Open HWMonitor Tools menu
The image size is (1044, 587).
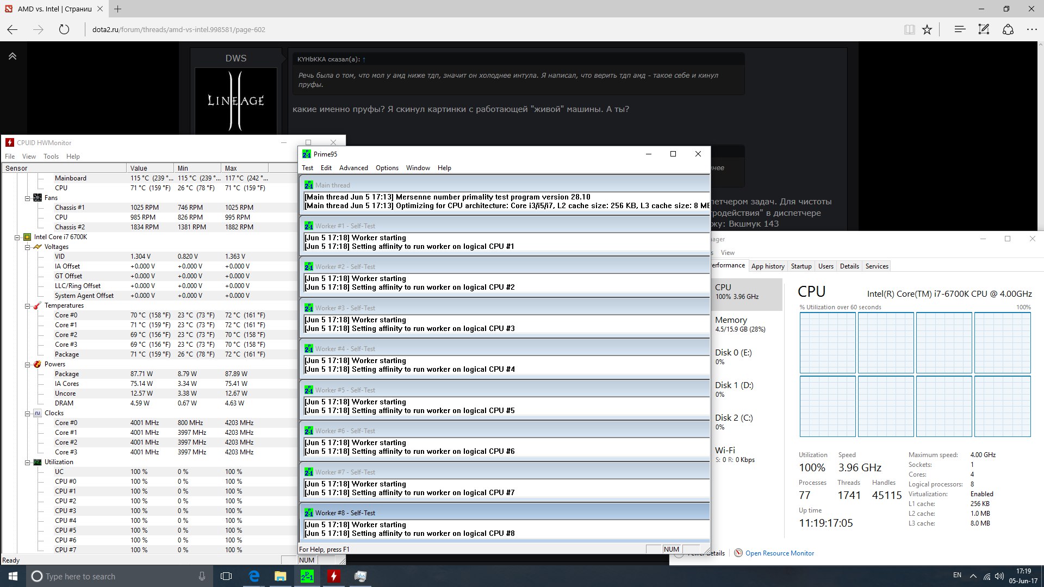pyautogui.click(x=51, y=157)
